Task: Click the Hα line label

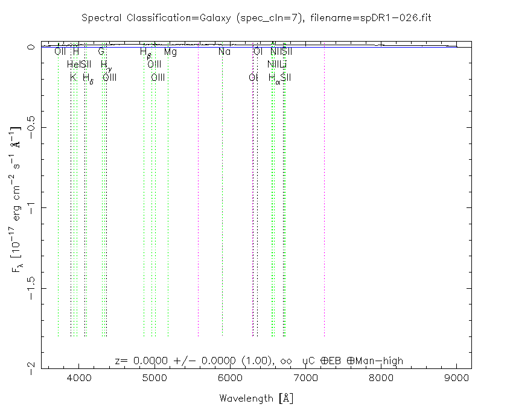Action: (273, 78)
